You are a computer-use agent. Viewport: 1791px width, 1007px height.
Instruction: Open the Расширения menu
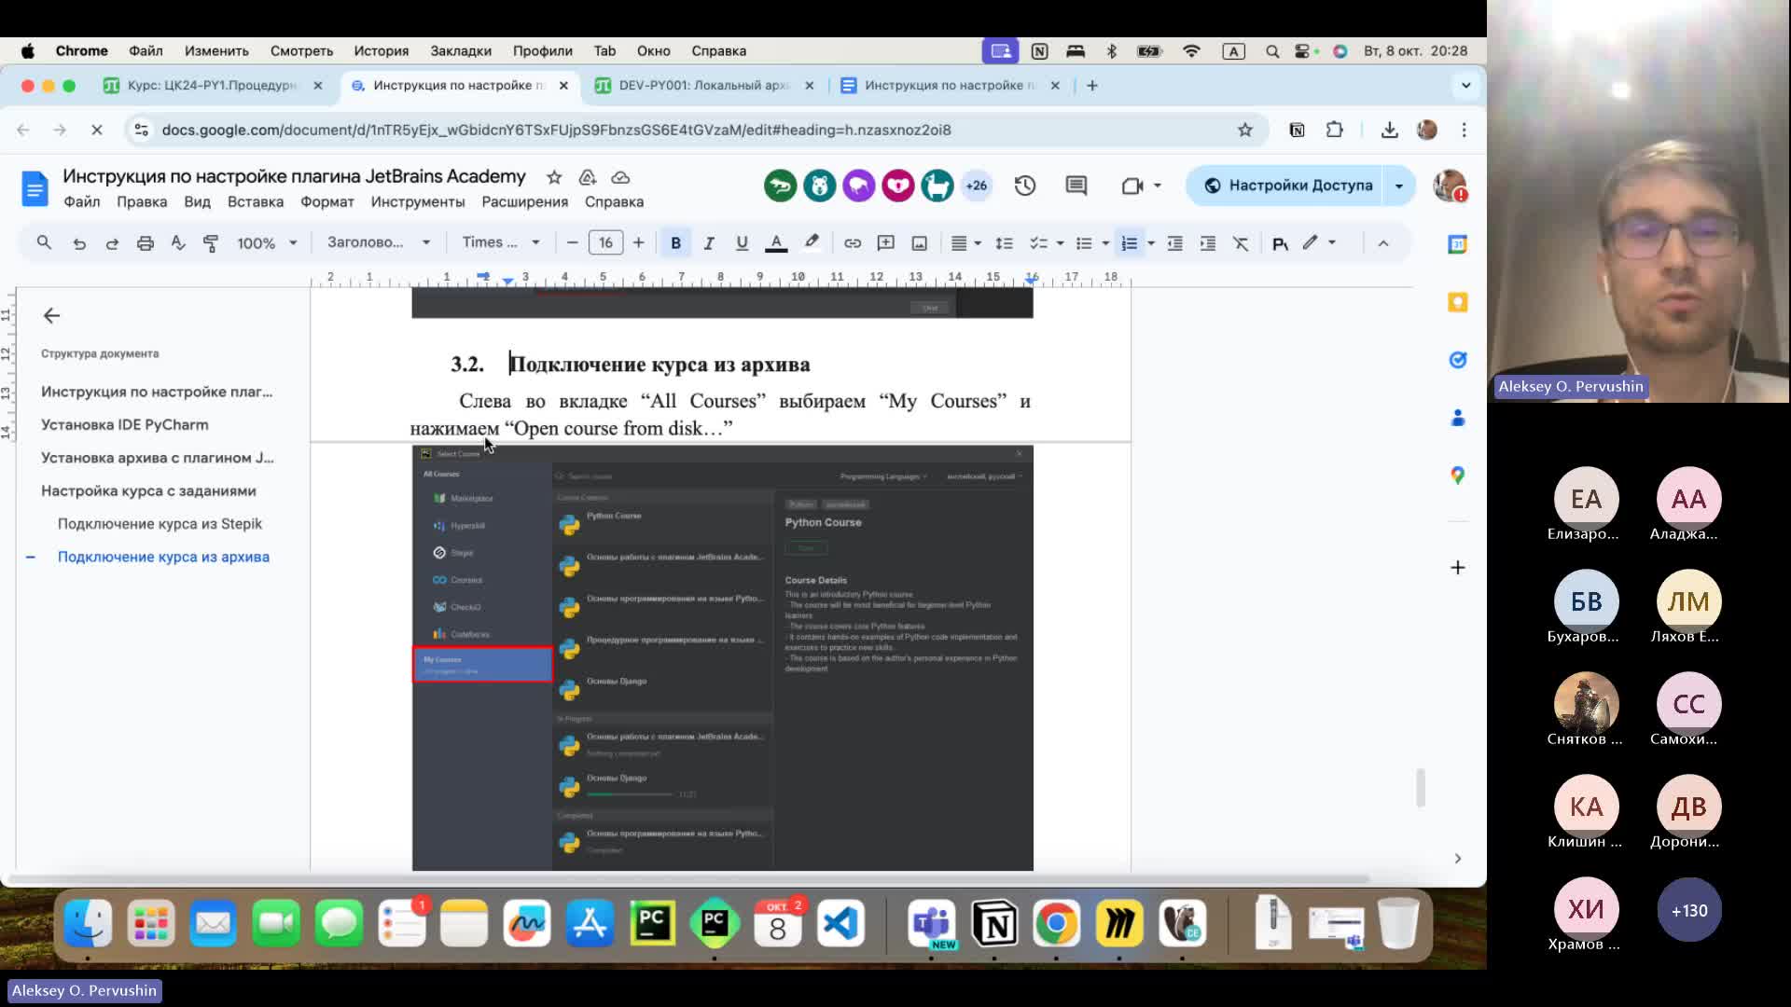(524, 202)
